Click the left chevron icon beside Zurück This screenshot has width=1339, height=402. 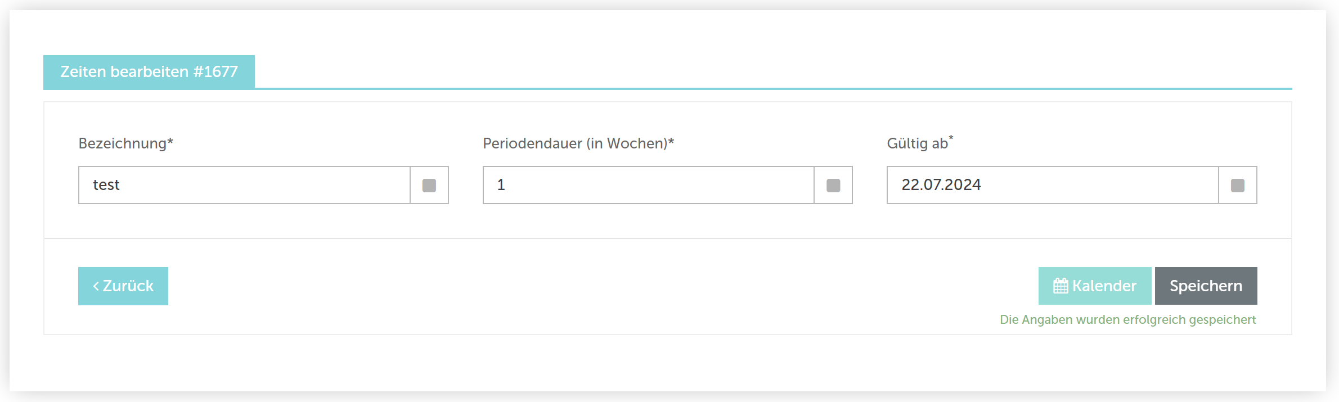pyautogui.click(x=96, y=286)
